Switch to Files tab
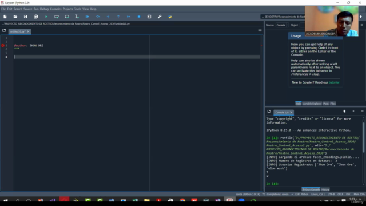 coord(333,104)
